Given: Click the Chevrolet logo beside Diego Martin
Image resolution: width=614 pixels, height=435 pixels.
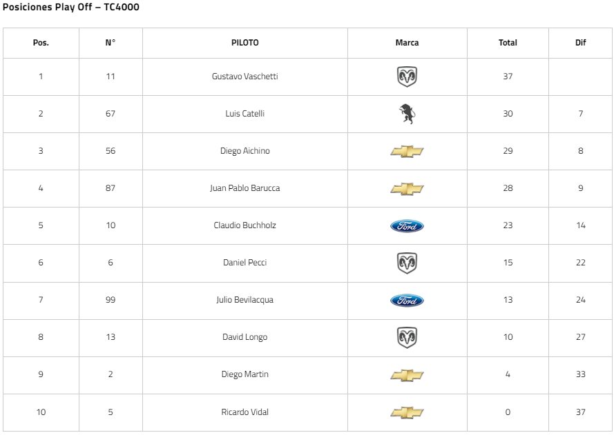Looking at the screenshot, I should coord(407,375).
